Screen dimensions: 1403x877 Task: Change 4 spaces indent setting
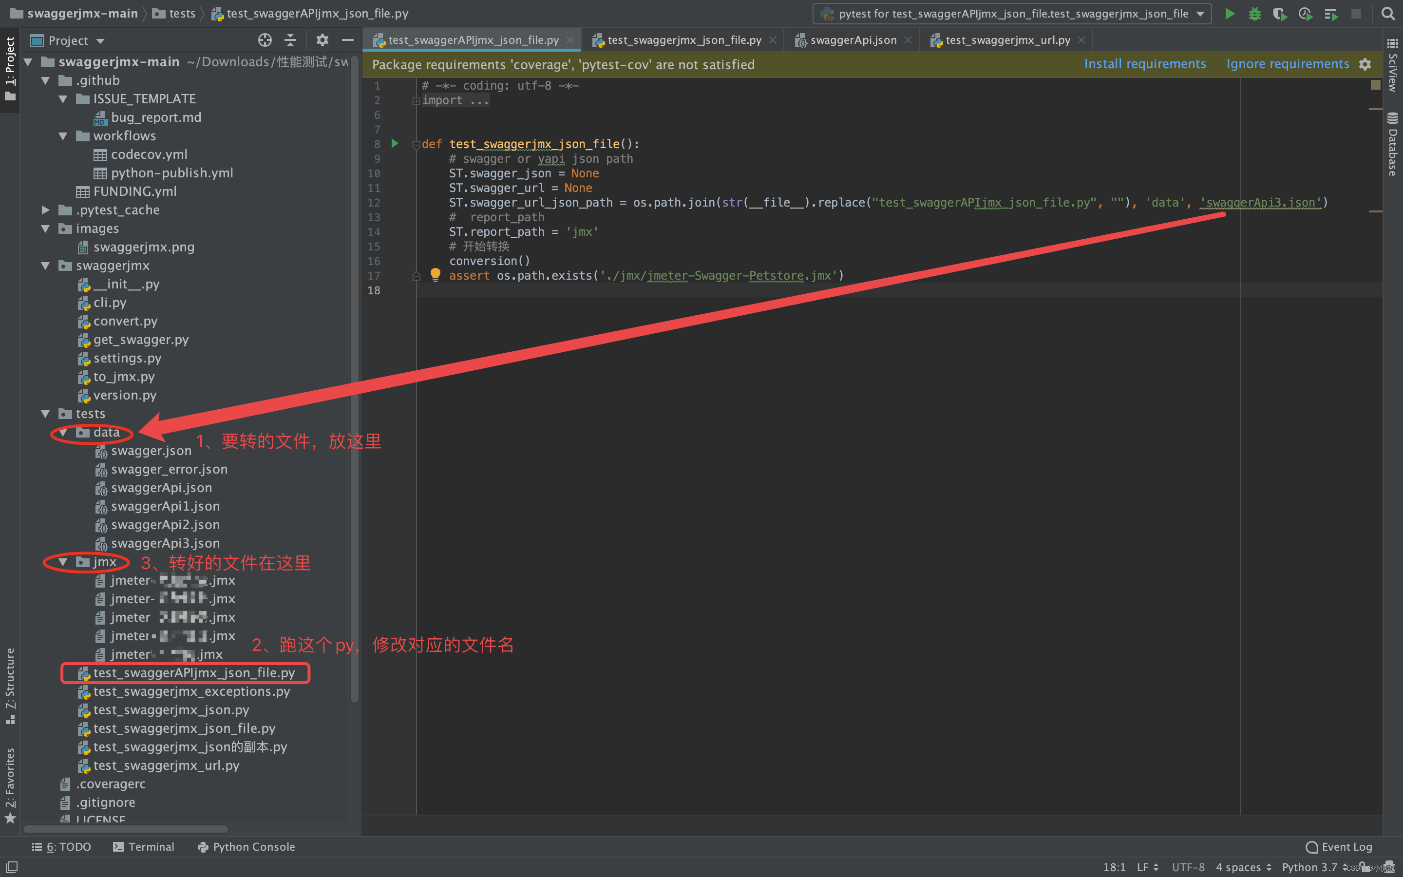(1244, 867)
